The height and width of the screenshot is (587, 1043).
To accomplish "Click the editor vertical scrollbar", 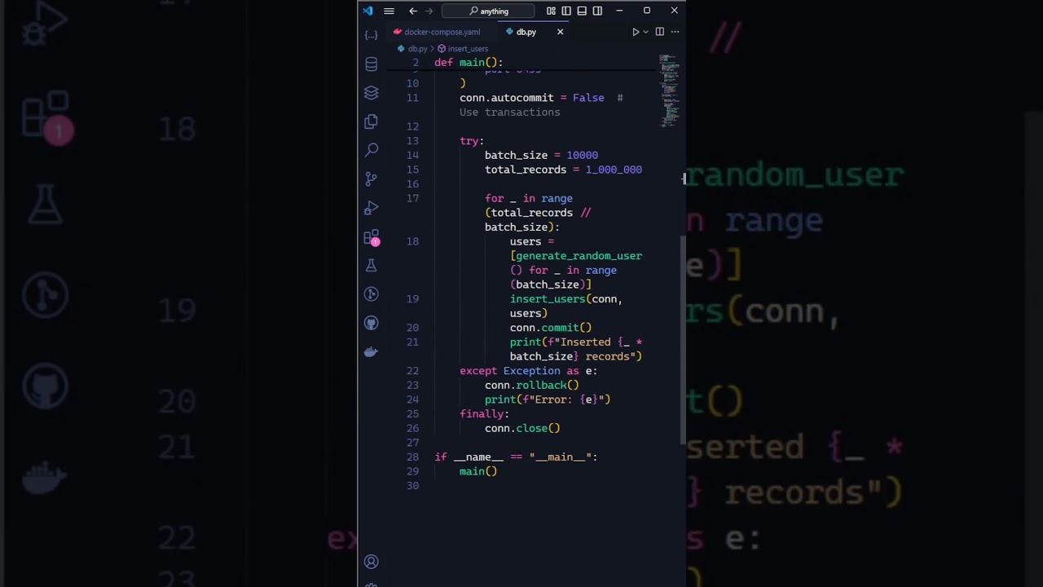I will point(683,340).
